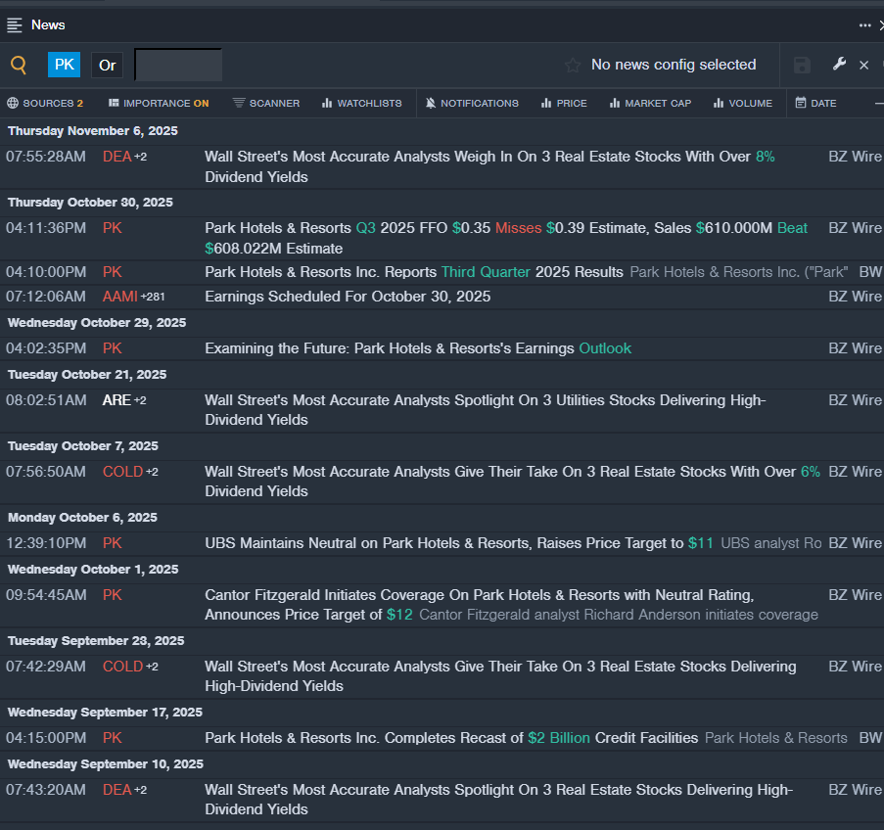Open the wrench settings icon
884x830 pixels.
pos(839,65)
